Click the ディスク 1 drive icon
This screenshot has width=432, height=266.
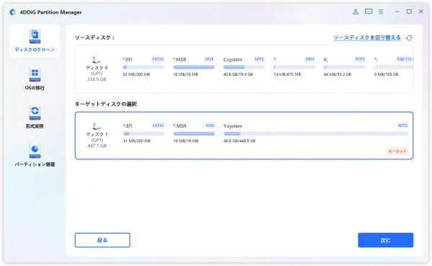[x=96, y=126]
